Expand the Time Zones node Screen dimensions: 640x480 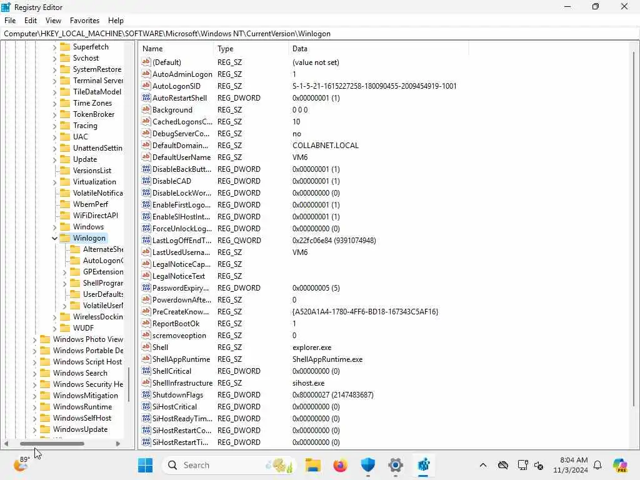point(55,104)
